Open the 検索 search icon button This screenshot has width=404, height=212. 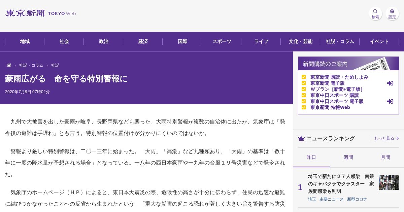[x=375, y=13]
